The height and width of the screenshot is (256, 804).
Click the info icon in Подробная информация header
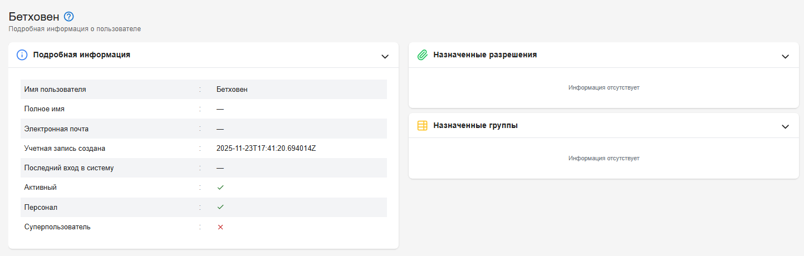(22, 55)
